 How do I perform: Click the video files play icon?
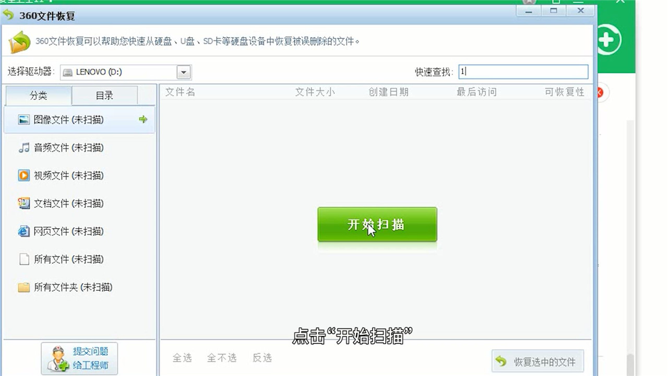[23, 175]
